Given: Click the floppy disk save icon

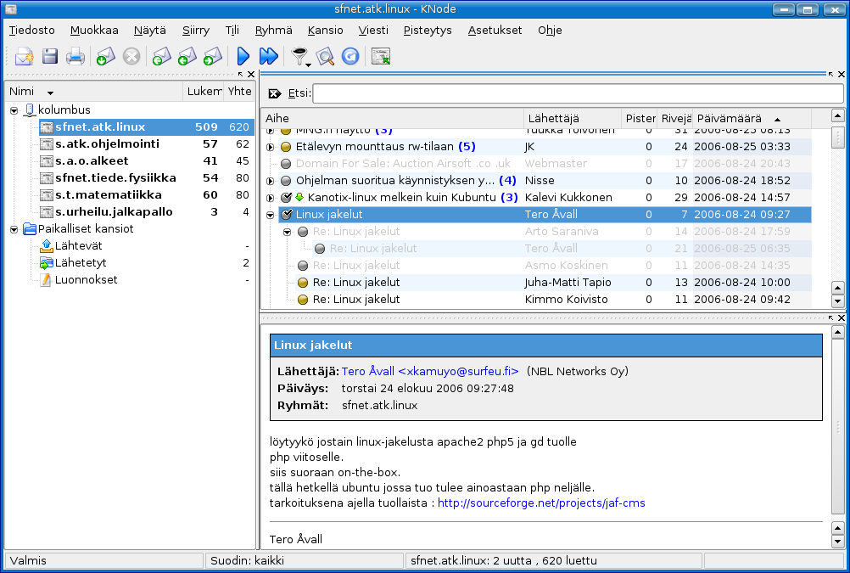Looking at the screenshot, I should click(x=50, y=57).
